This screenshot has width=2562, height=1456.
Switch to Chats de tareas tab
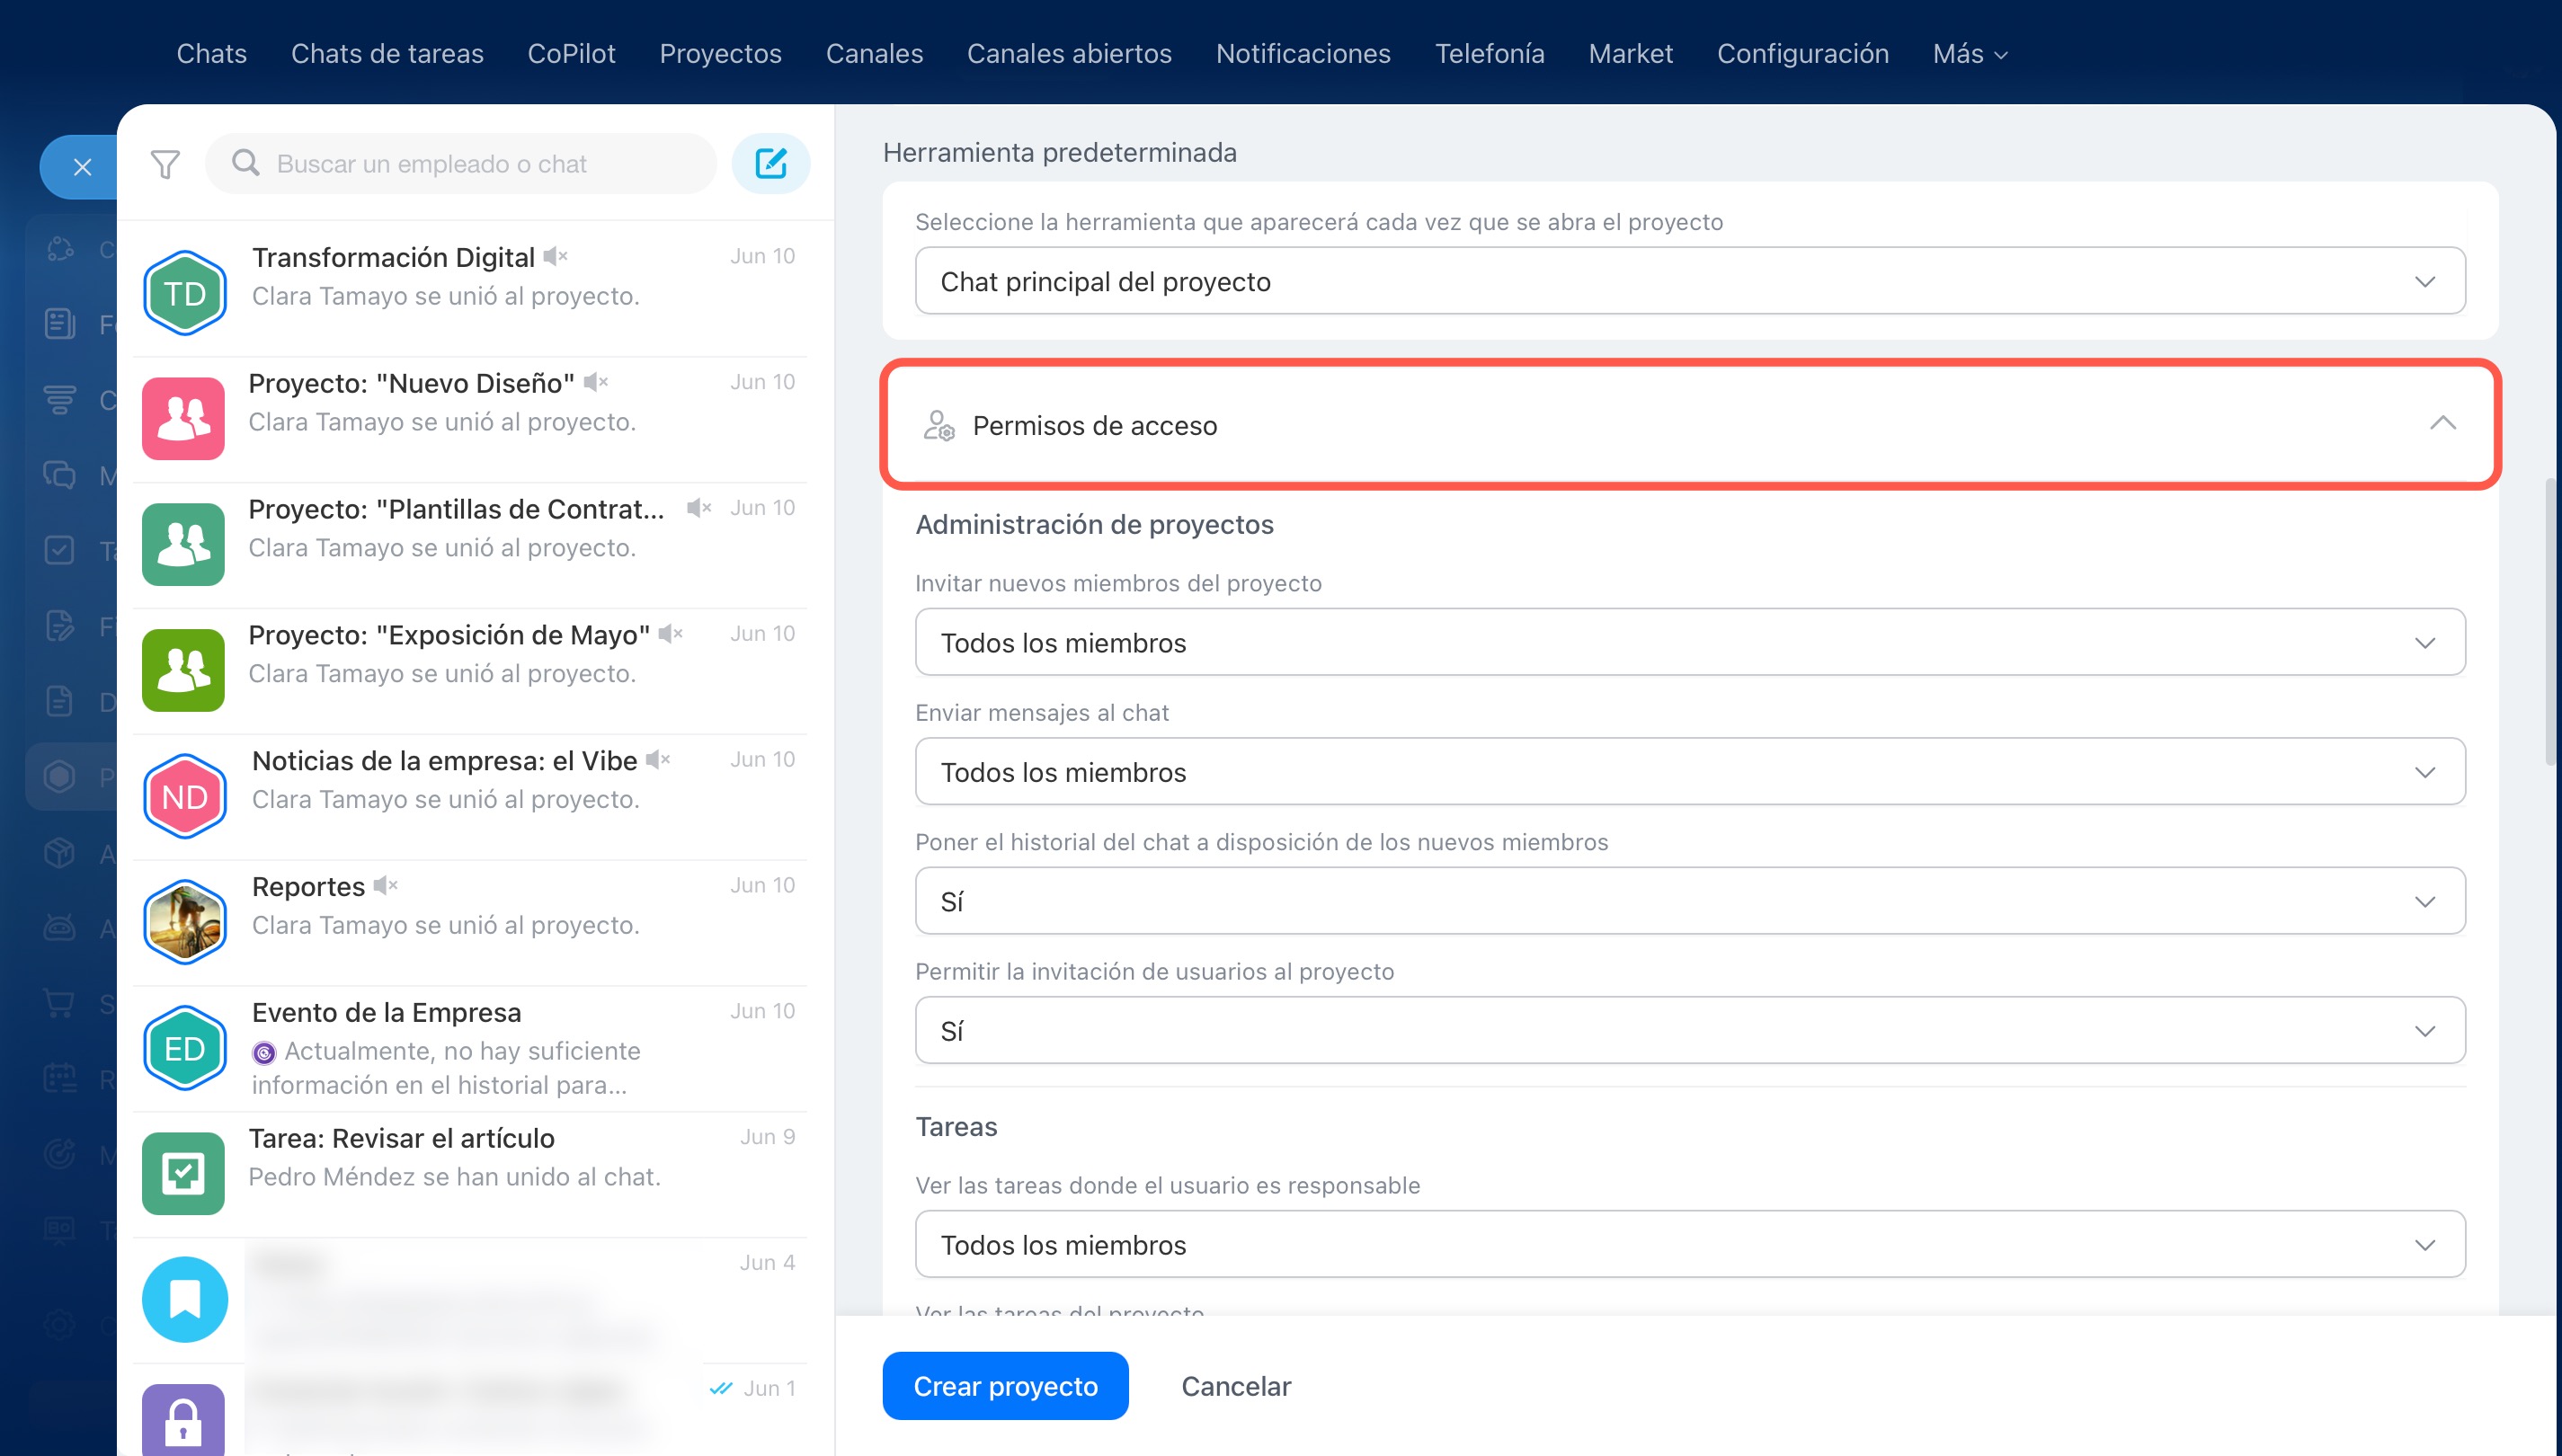[387, 54]
